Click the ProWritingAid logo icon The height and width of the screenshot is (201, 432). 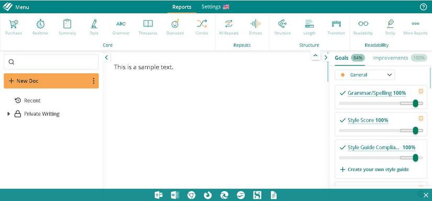7,7
